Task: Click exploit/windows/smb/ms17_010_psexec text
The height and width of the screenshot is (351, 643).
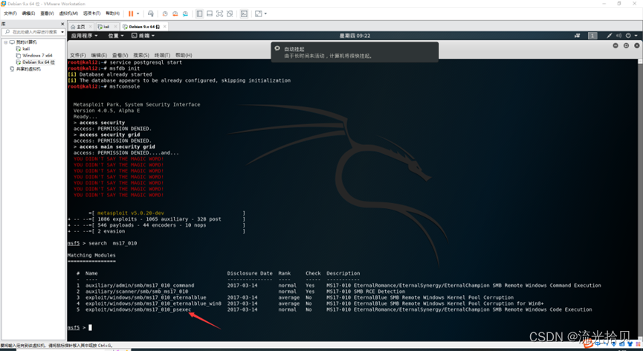Action: pos(138,309)
